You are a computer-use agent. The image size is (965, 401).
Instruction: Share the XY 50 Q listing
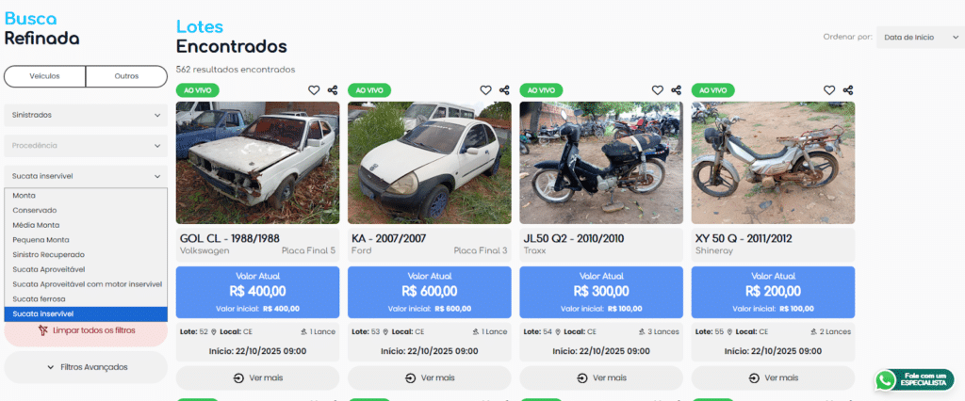point(849,90)
